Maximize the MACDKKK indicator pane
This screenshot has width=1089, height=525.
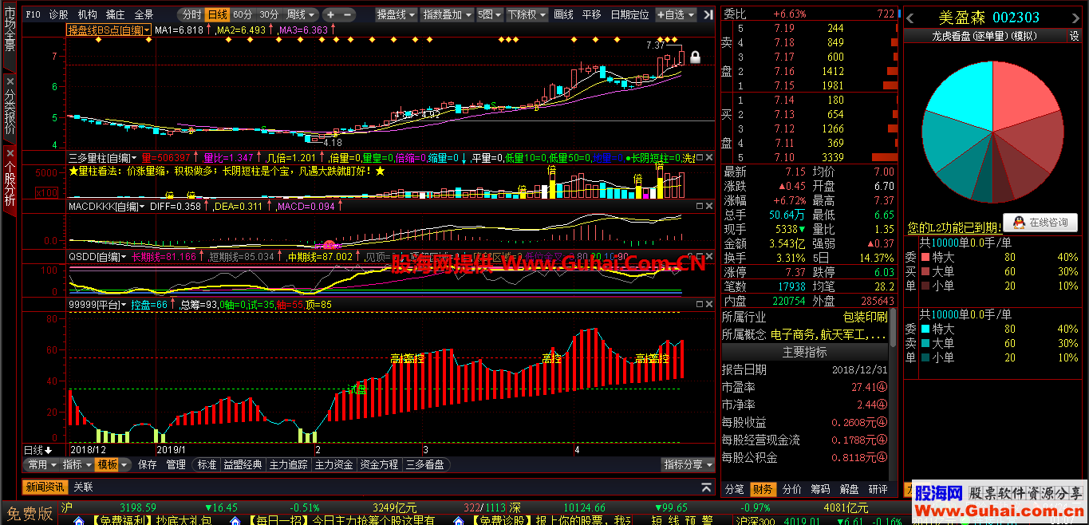[x=700, y=206]
